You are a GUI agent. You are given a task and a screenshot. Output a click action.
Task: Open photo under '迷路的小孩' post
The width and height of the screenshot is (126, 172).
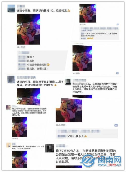point(28,97)
